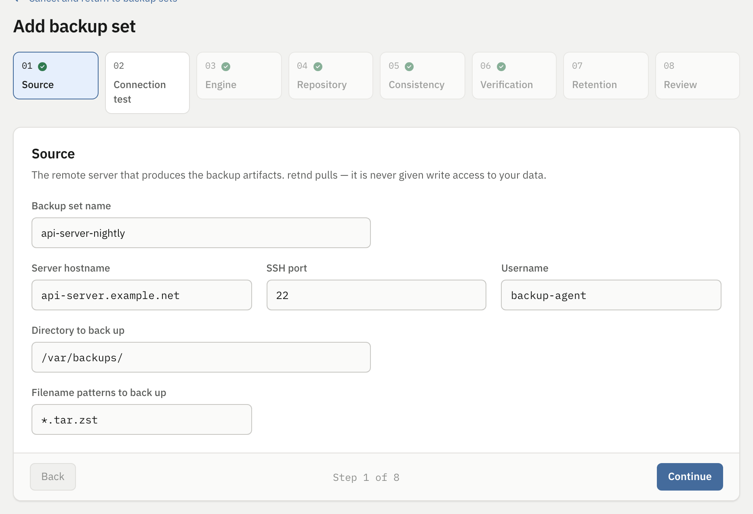Go to the 08 Review step
This screenshot has width=753, height=514.
pyautogui.click(x=698, y=76)
